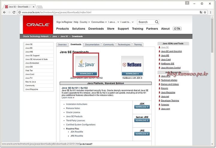Screen dimensions: 216x148
Task: Close the Java SE Downloads tab
Action: point(34,7)
